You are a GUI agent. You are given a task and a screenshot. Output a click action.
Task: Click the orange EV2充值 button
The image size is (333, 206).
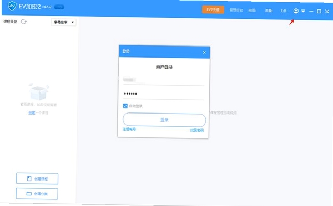(x=213, y=10)
